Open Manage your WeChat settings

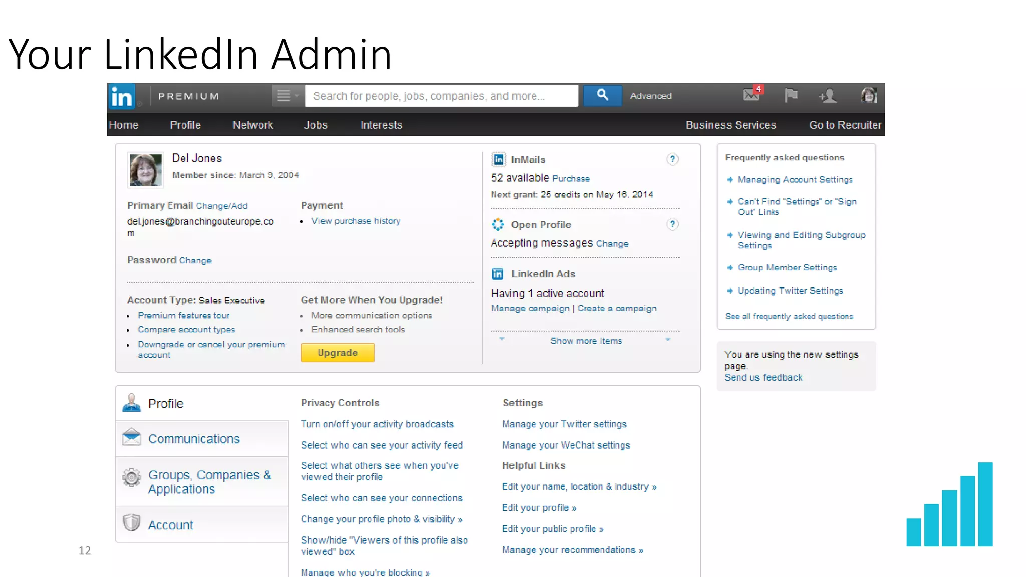click(x=566, y=445)
